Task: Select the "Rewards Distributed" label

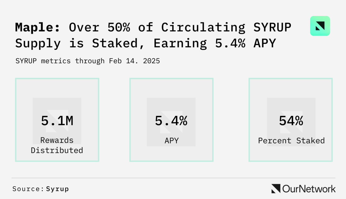Action: (x=57, y=145)
